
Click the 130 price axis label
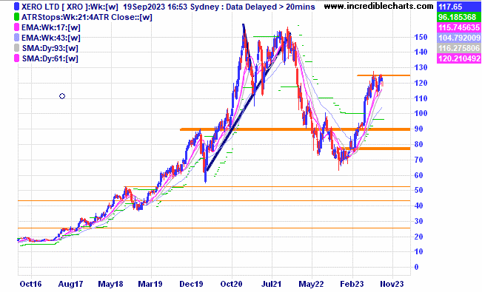pos(421,67)
